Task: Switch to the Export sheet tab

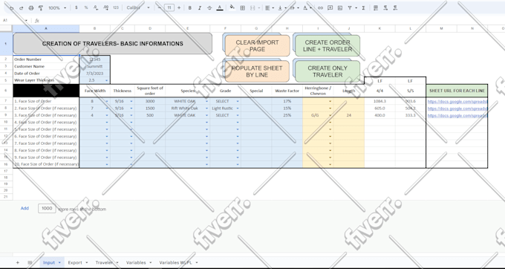Action: (x=78, y=262)
